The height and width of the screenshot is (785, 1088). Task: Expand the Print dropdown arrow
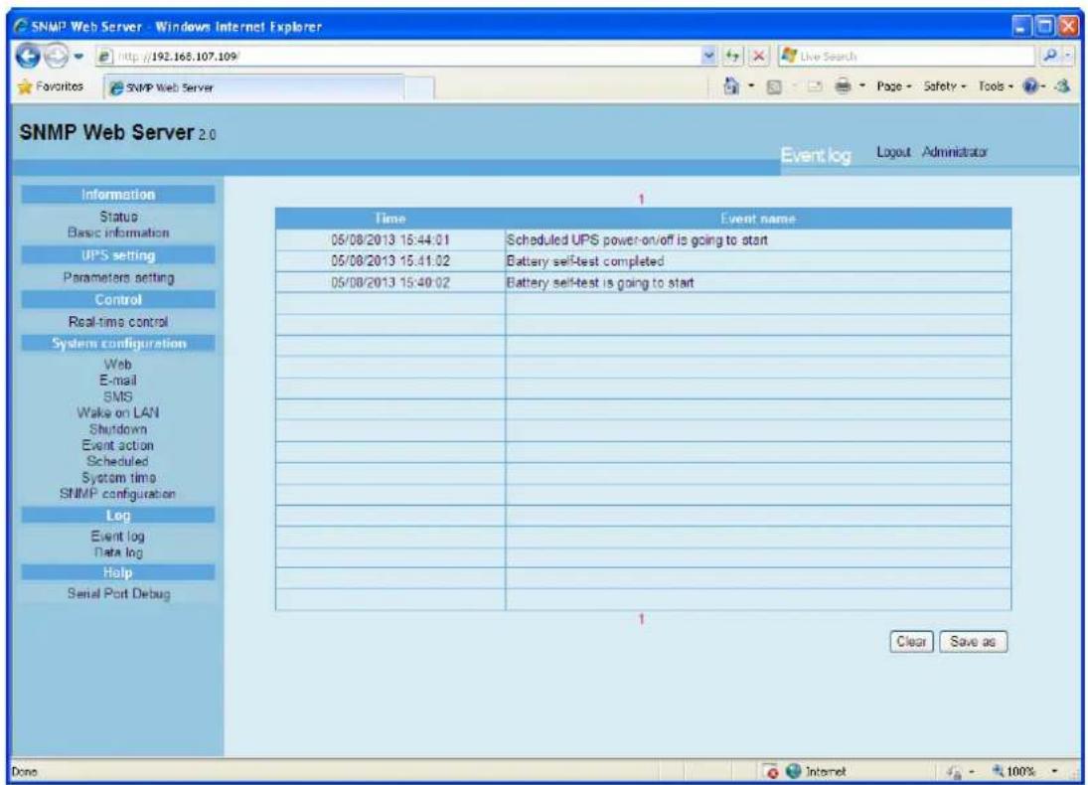[x=862, y=86]
